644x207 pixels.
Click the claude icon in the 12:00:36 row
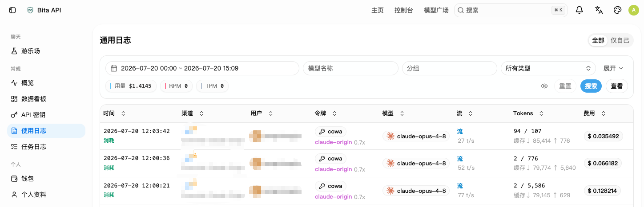coord(390,164)
